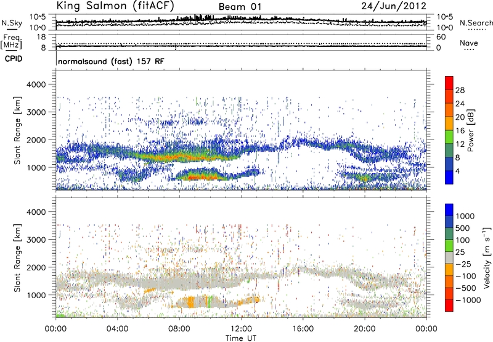Click the '08:00' time axis label

tap(179, 329)
